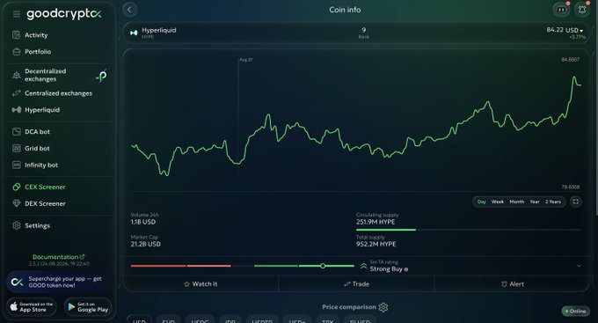The height and width of the screenshot is (323, 598).
Task: Click the 1.1B USD volume value
Action: tap(143, 222)
